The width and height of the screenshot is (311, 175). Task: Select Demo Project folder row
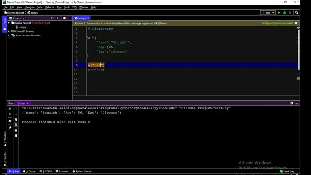point(40,23)
